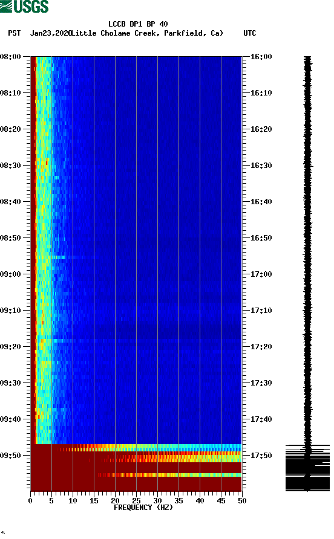334x539 pixels.
Task: Click the 20 Hz frequency axis label
Action: (x=115, y=501)
